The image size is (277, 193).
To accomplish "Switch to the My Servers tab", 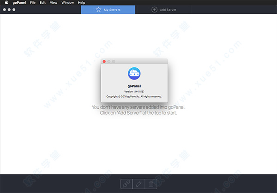I will 108,10.
